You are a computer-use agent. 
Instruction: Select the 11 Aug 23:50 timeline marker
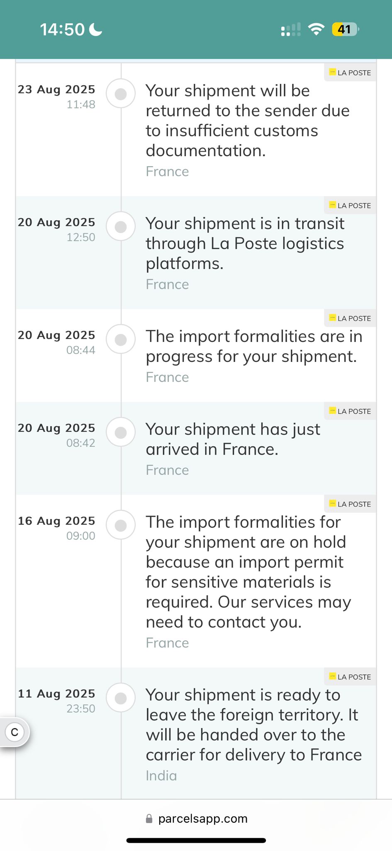point(121,698)
